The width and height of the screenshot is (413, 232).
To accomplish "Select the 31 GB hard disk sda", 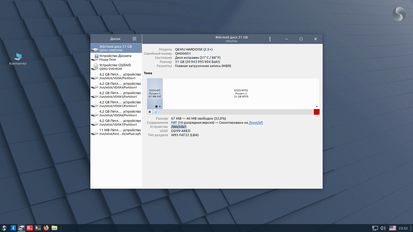I will tap(116, 48).
